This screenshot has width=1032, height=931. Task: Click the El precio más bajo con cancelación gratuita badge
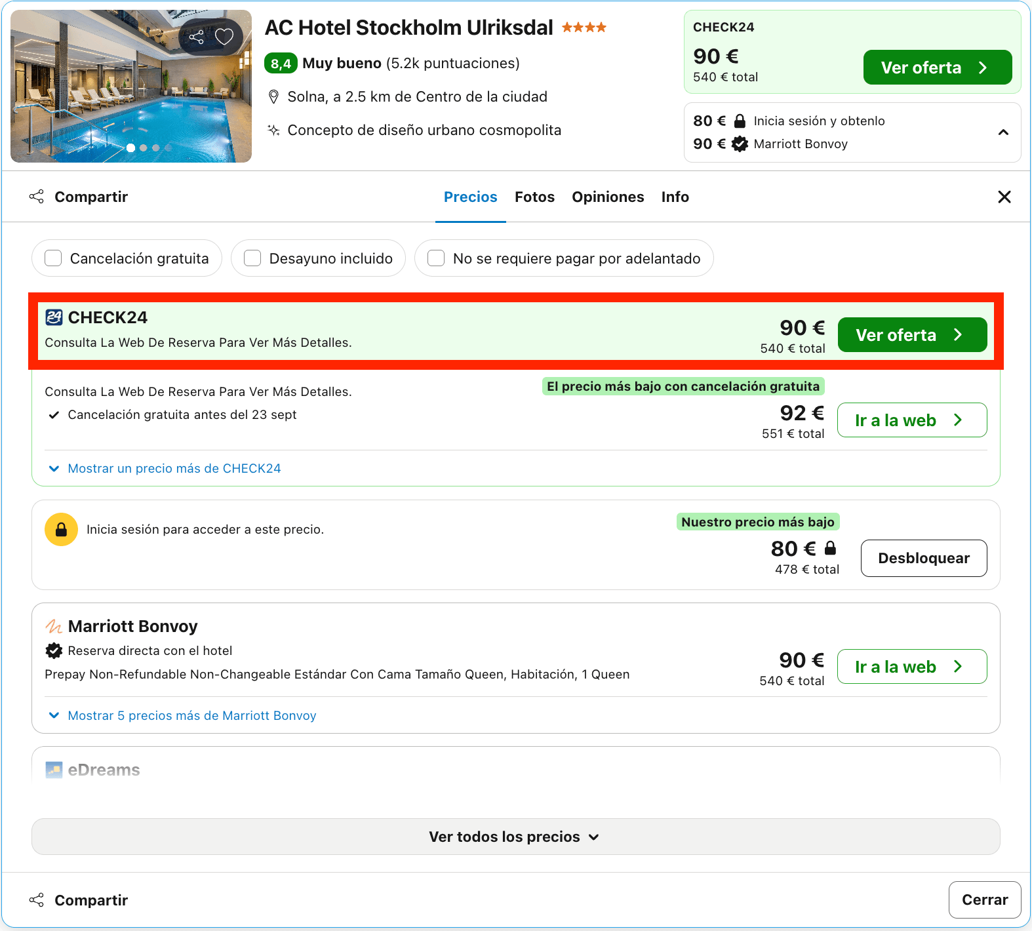coord(683,386)
